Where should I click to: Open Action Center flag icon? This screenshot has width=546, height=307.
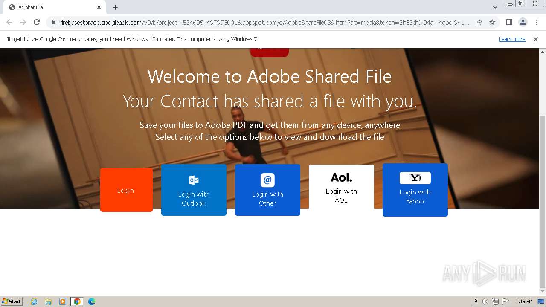(x=505, y=301)
